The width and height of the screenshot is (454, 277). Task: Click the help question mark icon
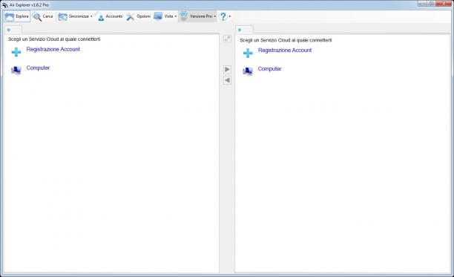coord(223,16)
